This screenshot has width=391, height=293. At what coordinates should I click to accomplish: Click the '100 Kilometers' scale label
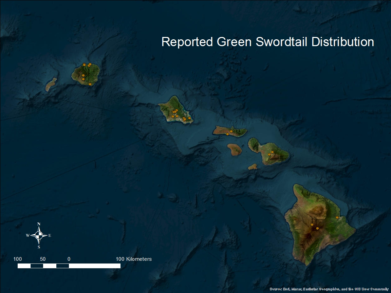[x=134, y=259]
